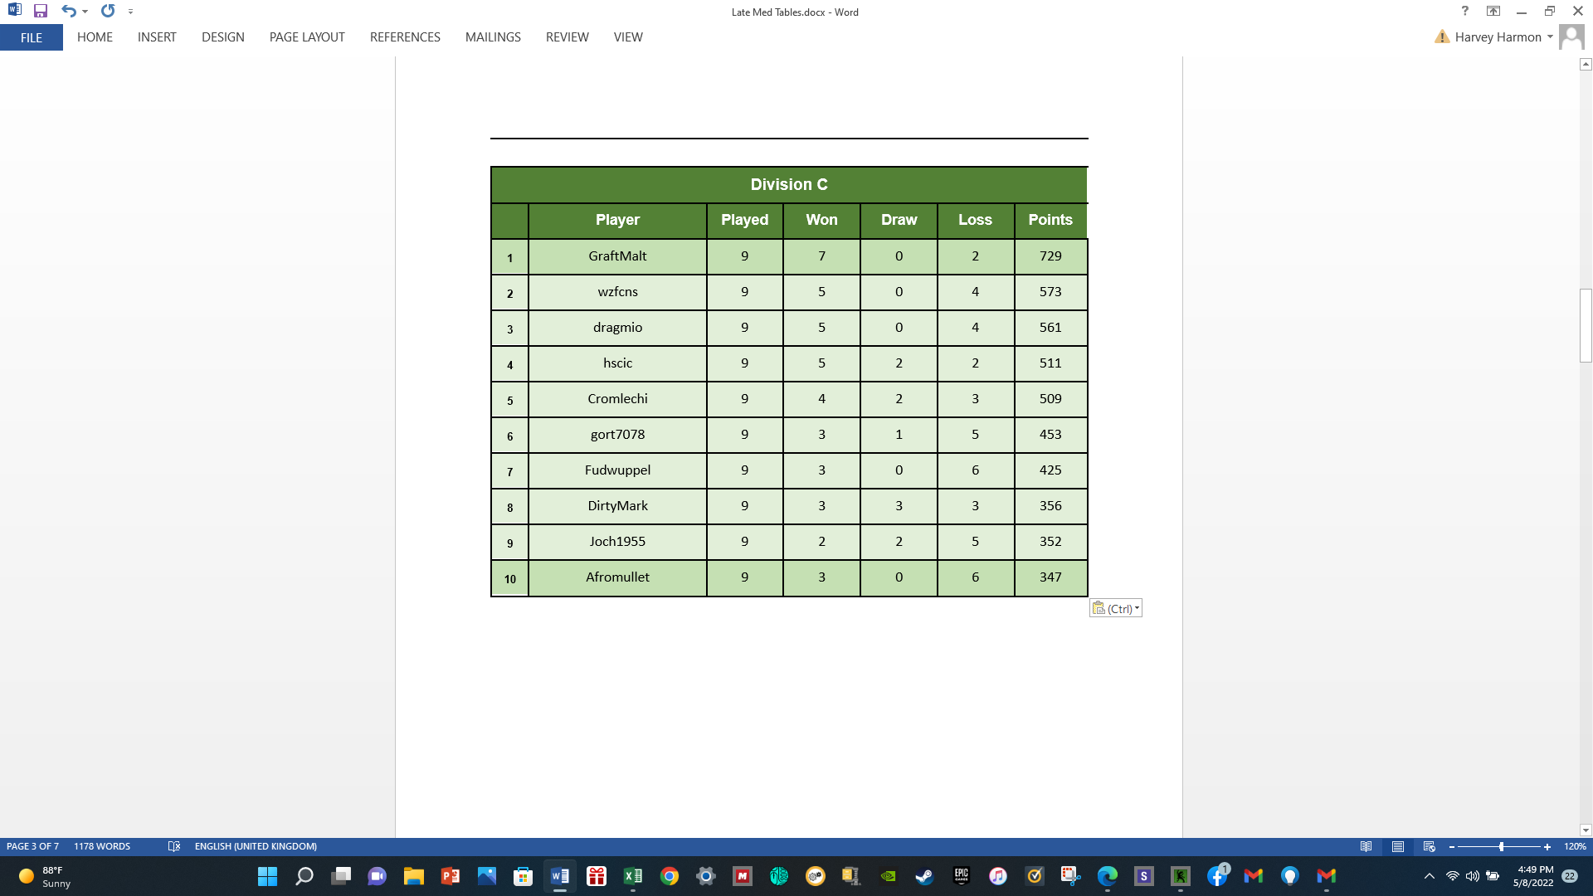The width and height of the screenshot is (1593, 896).
Task: Open Microsoft Edge from taskbar
Action: pyautogui.click(x=1108, y=876)
